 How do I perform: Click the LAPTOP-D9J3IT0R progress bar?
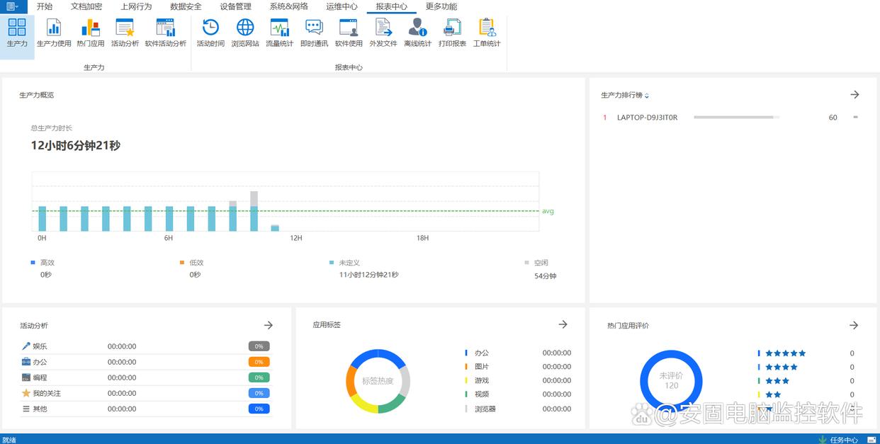pos(736,118)
